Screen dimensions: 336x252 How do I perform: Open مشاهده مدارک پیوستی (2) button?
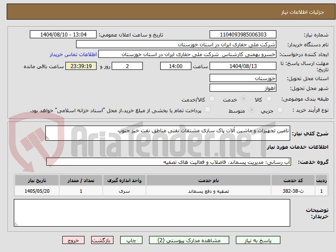coord(189,240)
